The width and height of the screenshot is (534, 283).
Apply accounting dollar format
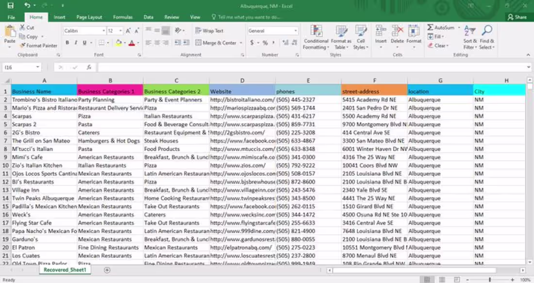(252, 43)
